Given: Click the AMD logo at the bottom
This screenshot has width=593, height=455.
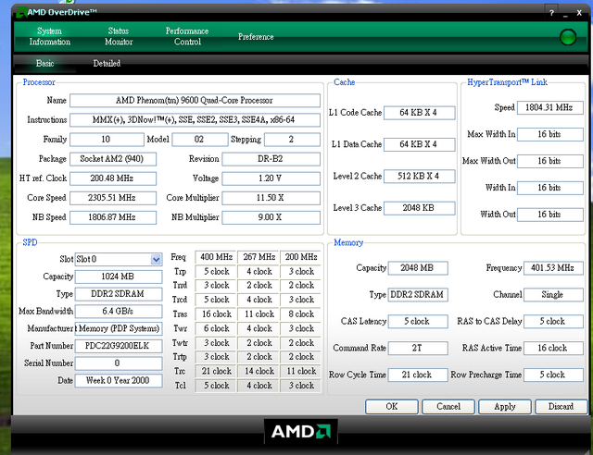Looking at the screenshot, I should coord(300,431).
